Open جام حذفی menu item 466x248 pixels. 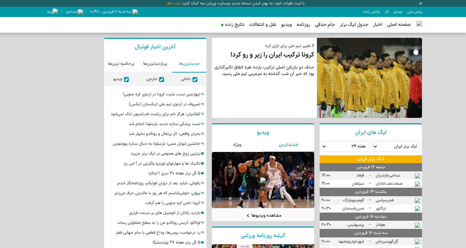point(325,25)
